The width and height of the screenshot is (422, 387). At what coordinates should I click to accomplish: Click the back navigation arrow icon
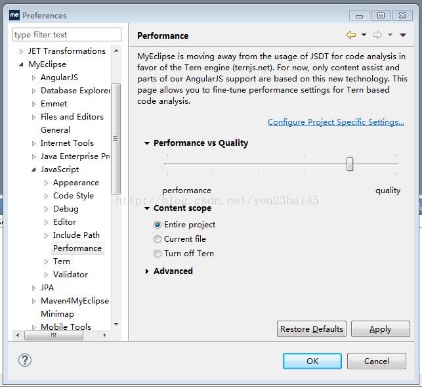(351, 35)
